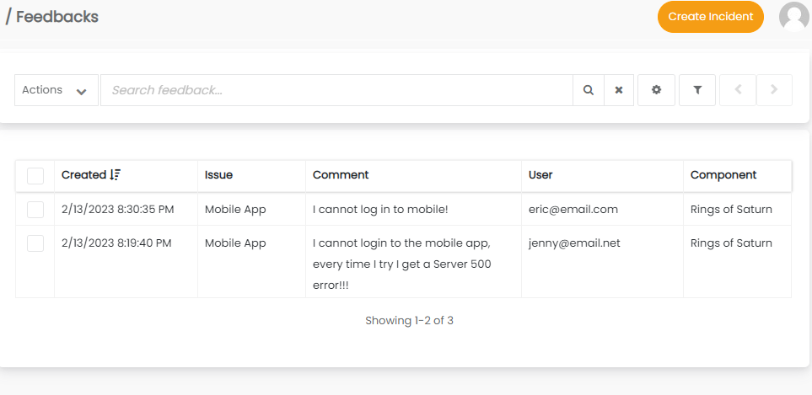Click the search magnifier icon
Screen dimensions: 812x395
[x=589, y=90]
